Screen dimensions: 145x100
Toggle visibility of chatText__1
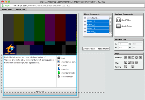85,32
